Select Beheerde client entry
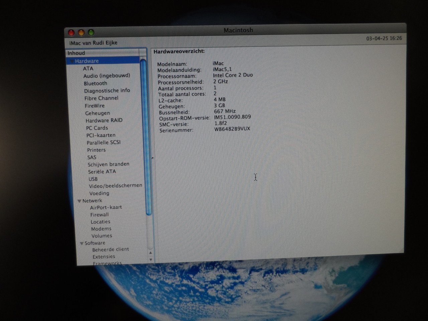 point(110,249)
